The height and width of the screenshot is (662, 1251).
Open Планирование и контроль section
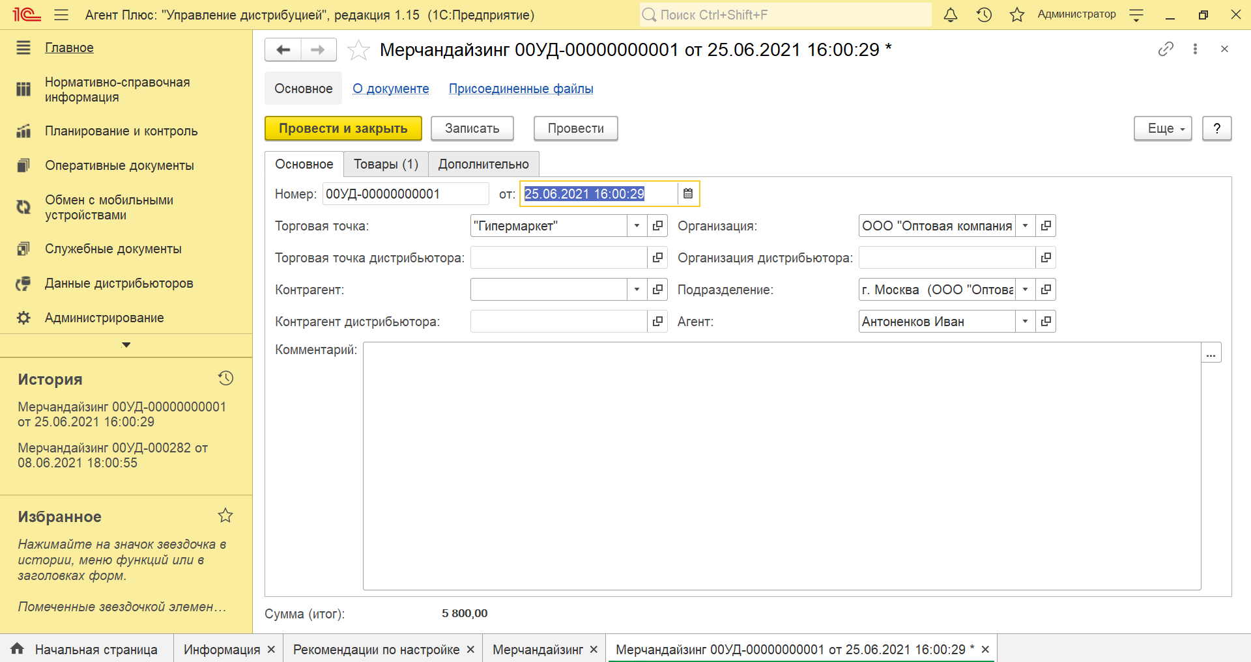tap(121, 131)
